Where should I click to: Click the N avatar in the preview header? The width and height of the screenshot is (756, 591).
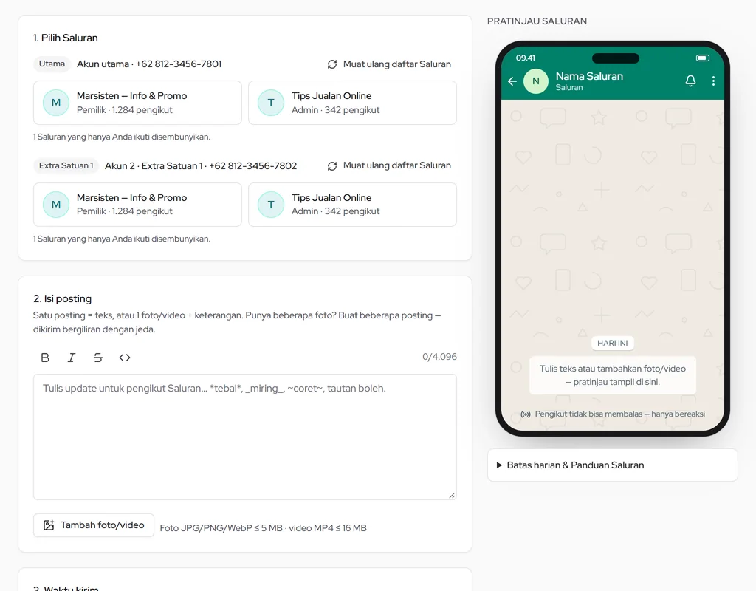point(536,81)
